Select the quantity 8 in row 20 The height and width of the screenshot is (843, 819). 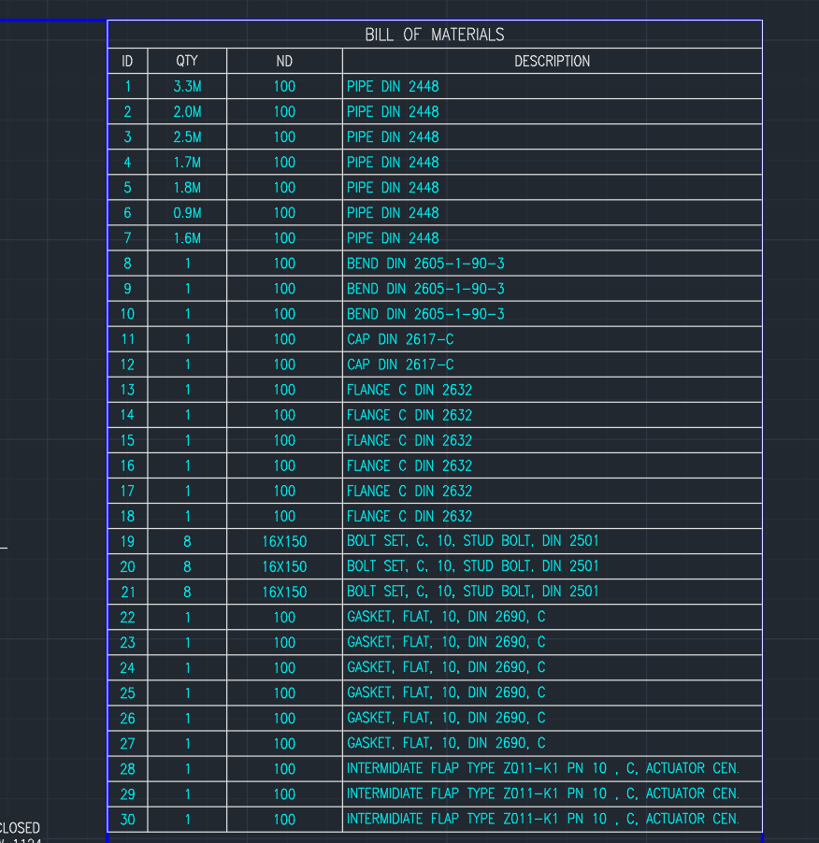point(186,565)
